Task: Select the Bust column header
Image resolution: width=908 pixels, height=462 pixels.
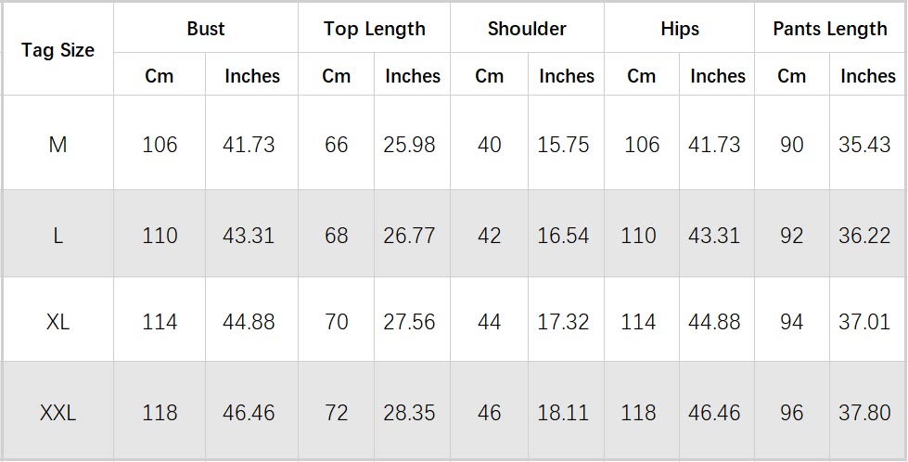Action: [x=205, y=29]
